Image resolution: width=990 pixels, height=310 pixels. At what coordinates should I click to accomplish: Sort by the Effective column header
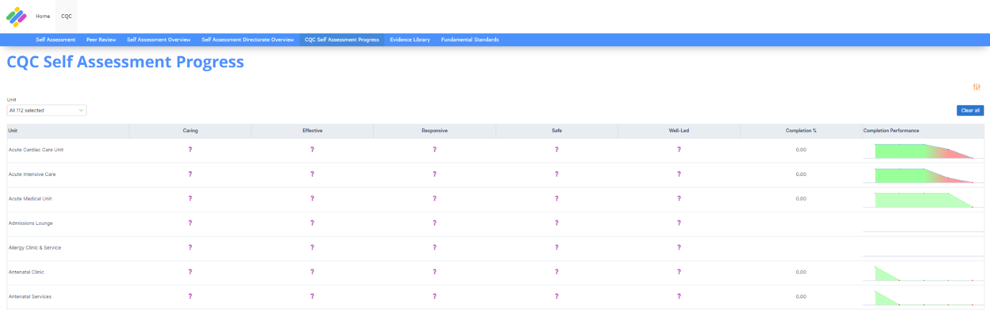(312, 131)
